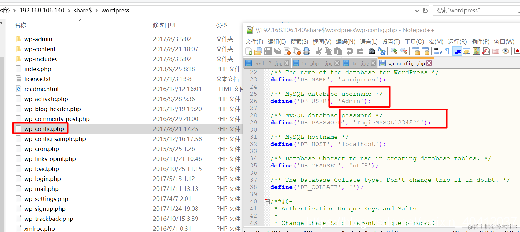Close the ceshi2.jpg tab
This screenshot has width=520, height=232.
[x=287, y=63]
